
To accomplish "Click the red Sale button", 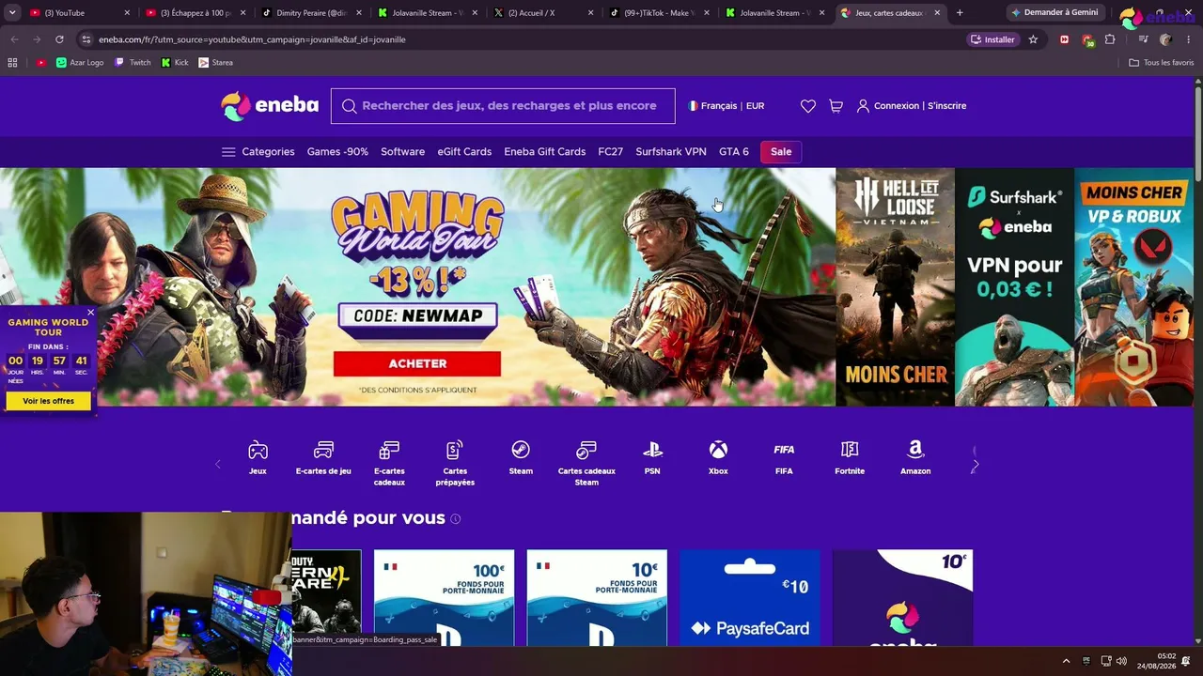I will 781,152.
